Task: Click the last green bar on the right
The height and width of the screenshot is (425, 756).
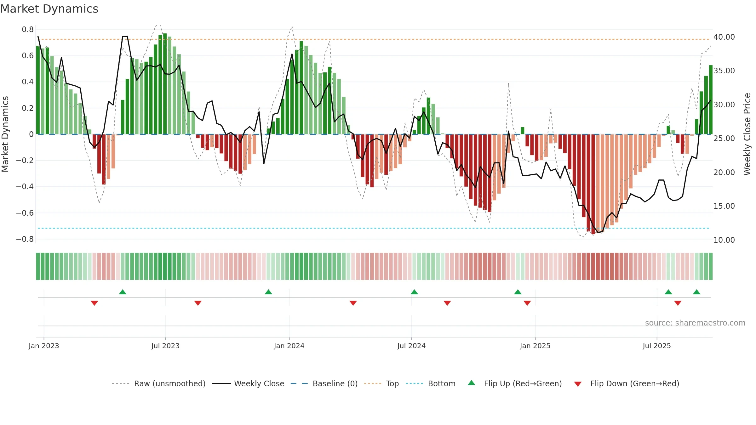Action: coord(711,100)
